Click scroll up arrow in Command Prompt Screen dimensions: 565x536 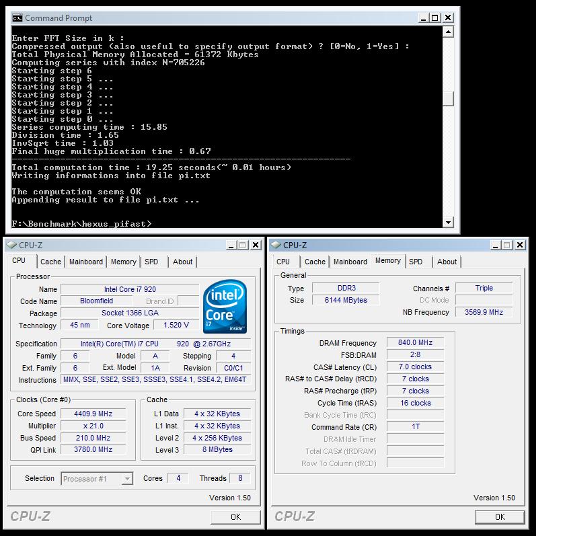(447, 32)
